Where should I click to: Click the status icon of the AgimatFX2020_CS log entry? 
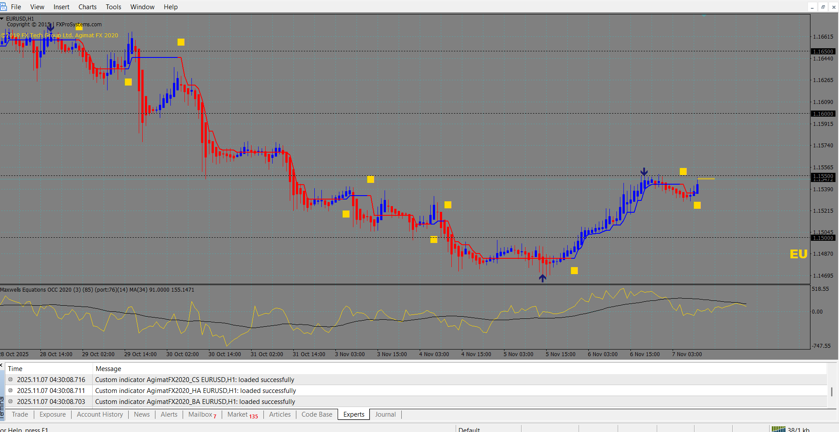tap(11, 380)
